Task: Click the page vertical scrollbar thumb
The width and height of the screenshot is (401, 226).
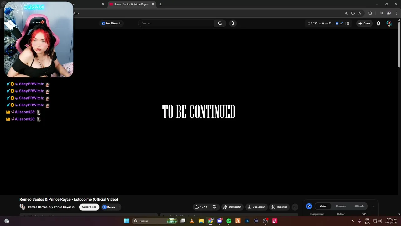Action: coord(399,44)
